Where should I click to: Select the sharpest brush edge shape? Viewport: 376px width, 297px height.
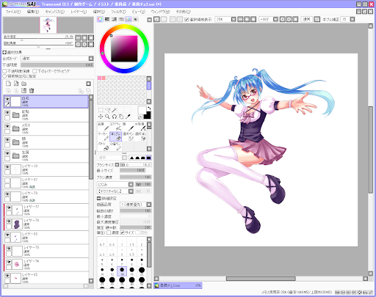131,158
